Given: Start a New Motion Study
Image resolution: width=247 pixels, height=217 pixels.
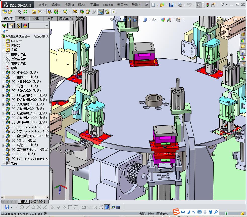Looking at the screenshot, I should click(x=75, y=12).
